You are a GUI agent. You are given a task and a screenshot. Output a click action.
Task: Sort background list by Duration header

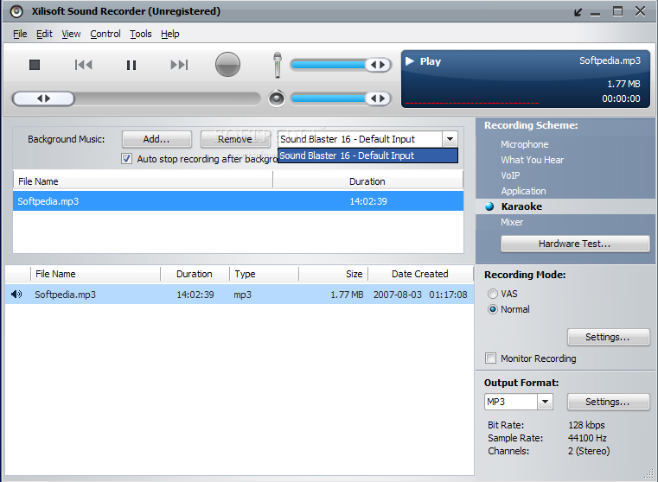click(x=367, y=181)
